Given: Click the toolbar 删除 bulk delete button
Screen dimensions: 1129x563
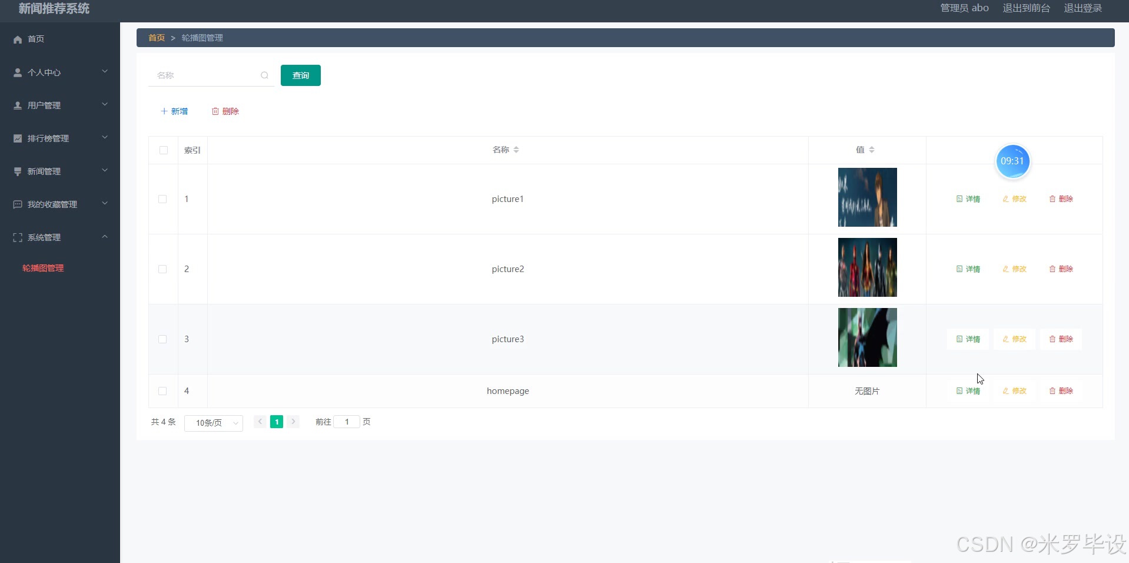Looking at the screenshot, I should pyautogui.click(x=225, y=111).
